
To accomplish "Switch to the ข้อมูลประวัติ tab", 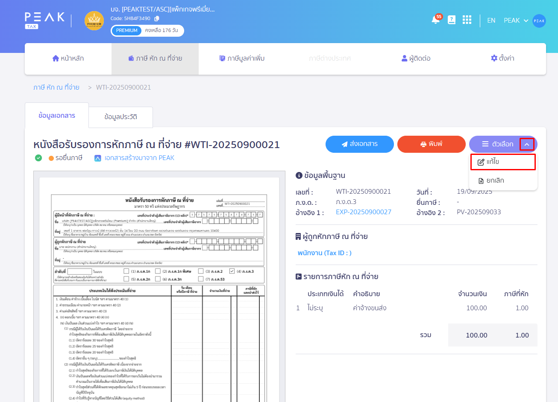I will click(120, 117).
